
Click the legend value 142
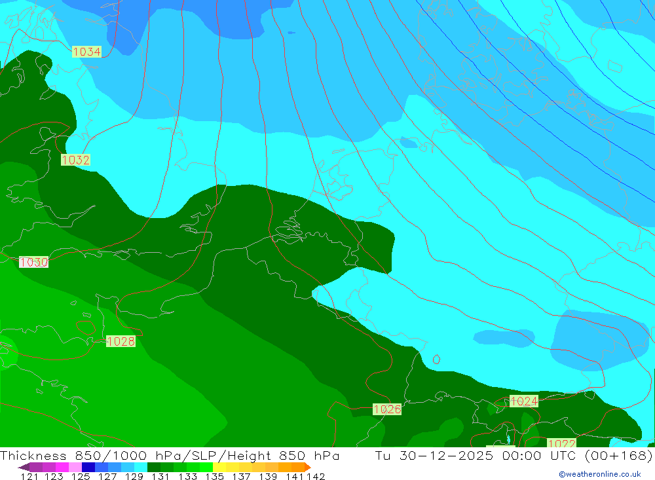(316, 477)
